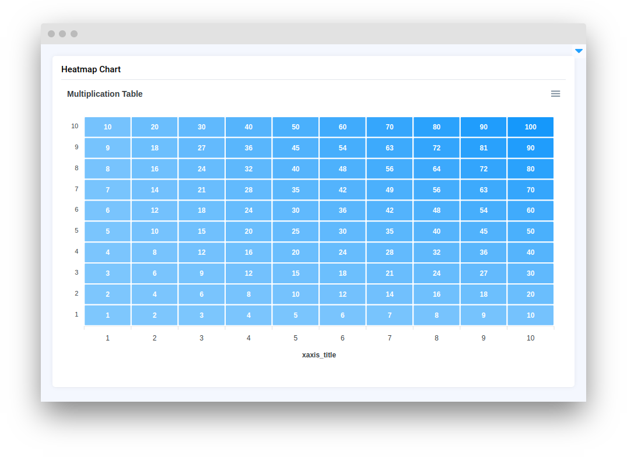Screen dimensions: 627x460
Task: Click the blue dropdown triangle at top right
Action: tap(579, 51)
